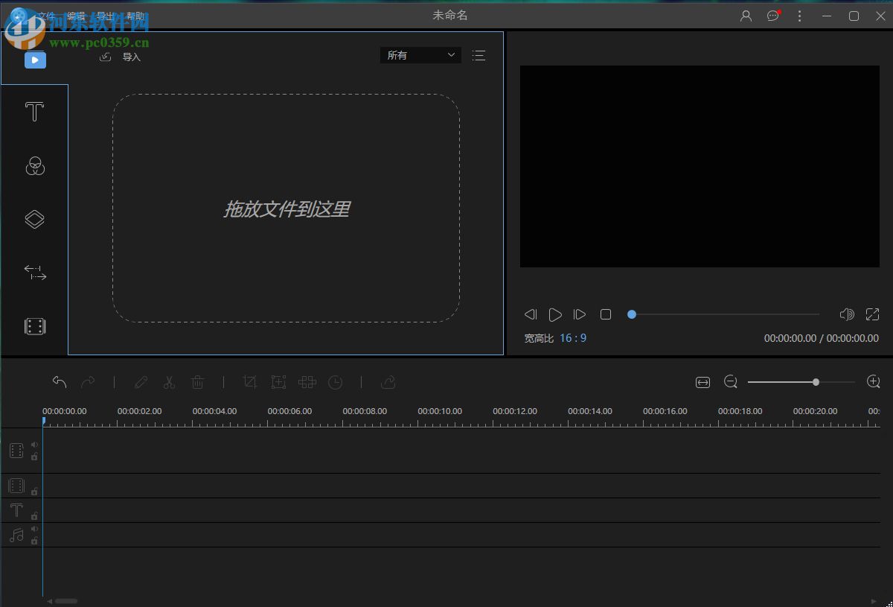Click the Undo arrow in the timeline toolbar

tap(60, 382)
